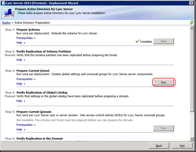
Task: Expand Prerequisites under Prepare Current Forest
Action: pyautogui.click(x=26, y=79)
